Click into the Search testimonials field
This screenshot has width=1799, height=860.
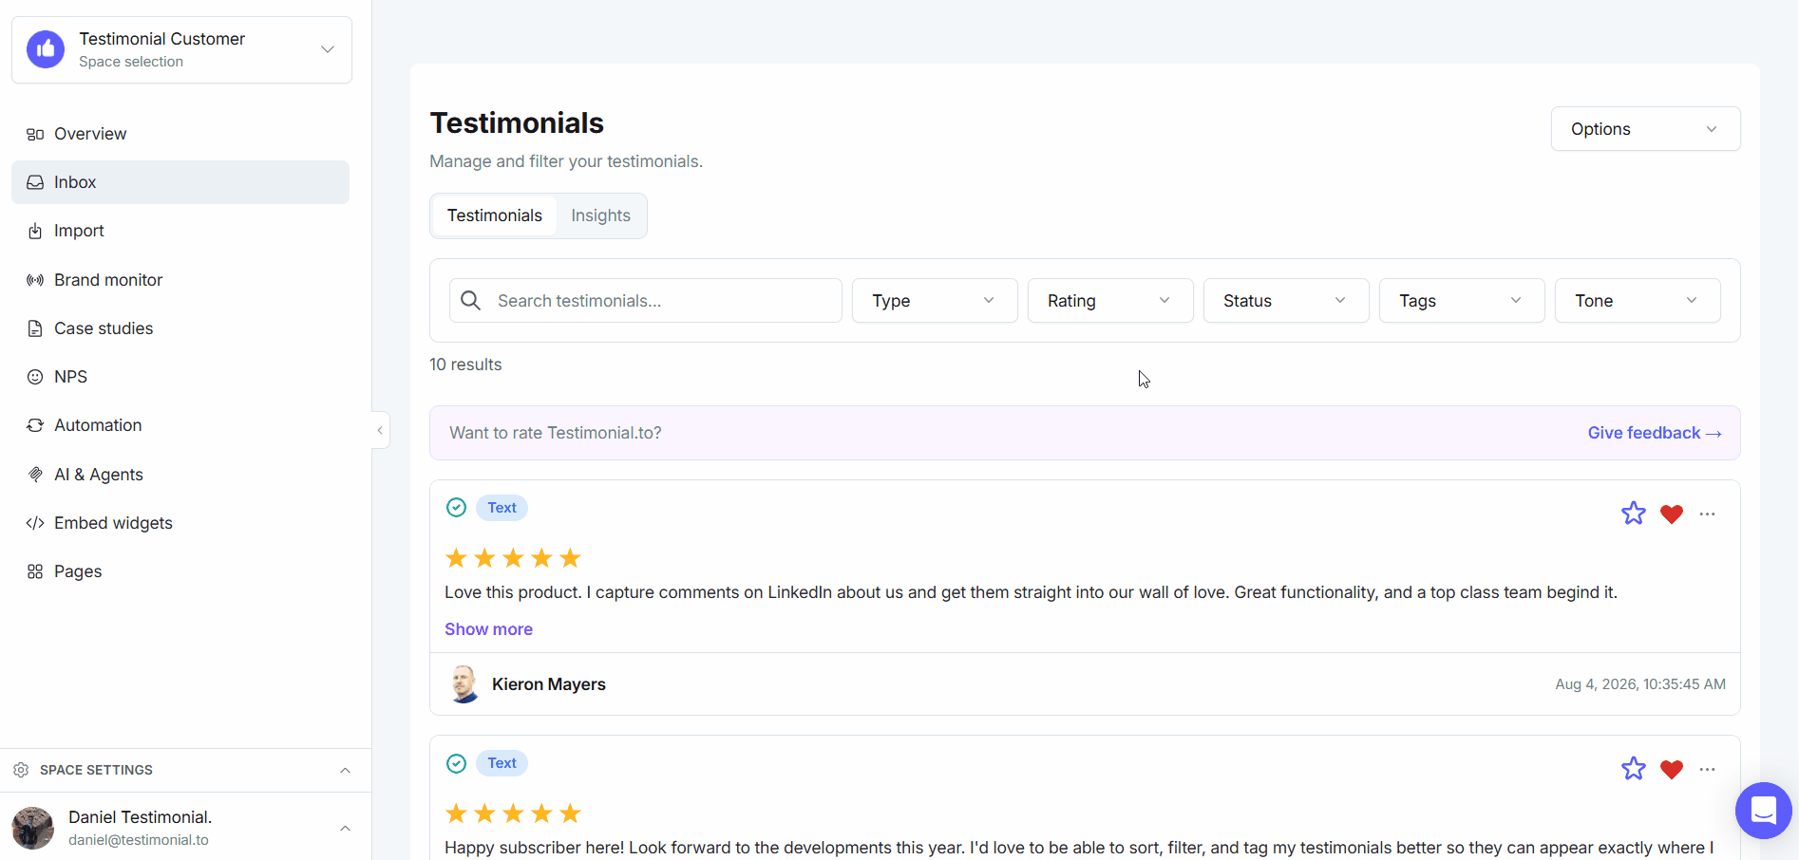(646, 301)
